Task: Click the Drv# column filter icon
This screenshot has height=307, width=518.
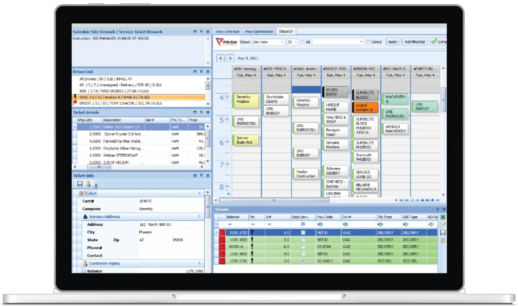Action: [x=345, y=225]
